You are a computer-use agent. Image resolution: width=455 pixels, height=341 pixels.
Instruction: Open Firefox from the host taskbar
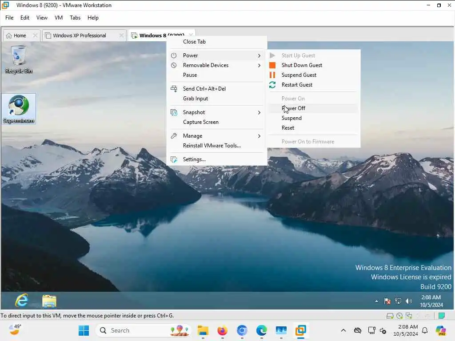click(x=222, y=330)
